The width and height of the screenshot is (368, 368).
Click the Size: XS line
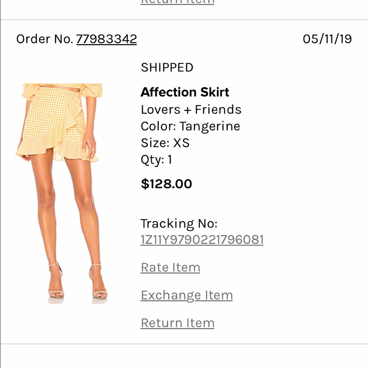[165, 143]
